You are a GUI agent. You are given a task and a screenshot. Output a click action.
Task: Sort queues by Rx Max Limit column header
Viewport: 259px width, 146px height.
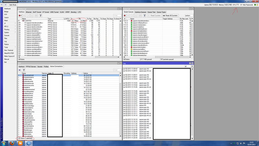(x=184, y=19)
